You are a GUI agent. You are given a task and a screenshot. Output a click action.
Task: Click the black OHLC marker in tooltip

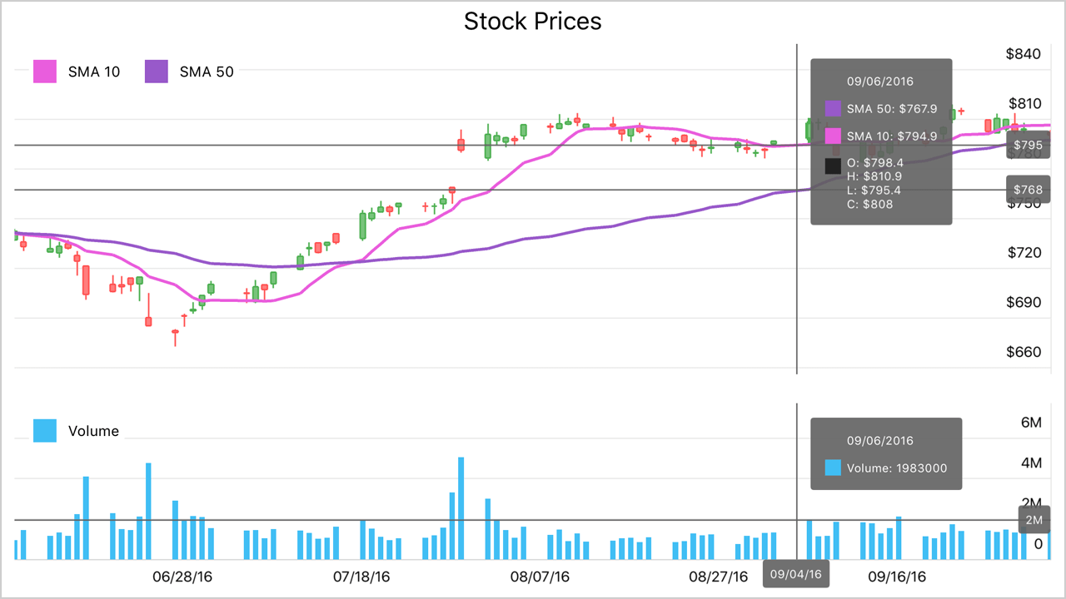(x=833, y=166)
